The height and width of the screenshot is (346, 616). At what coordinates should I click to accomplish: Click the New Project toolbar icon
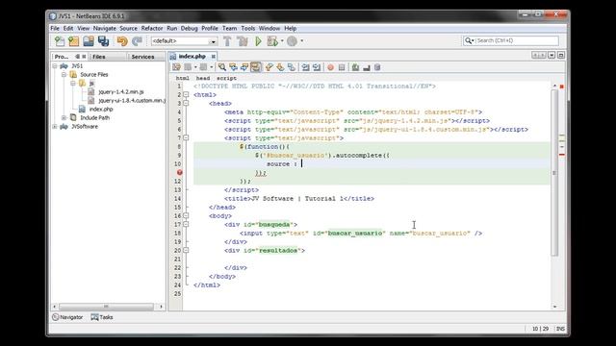click(73, 40)
